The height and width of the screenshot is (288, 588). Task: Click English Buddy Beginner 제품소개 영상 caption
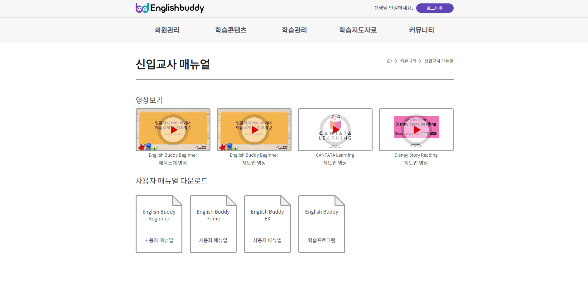173,159
